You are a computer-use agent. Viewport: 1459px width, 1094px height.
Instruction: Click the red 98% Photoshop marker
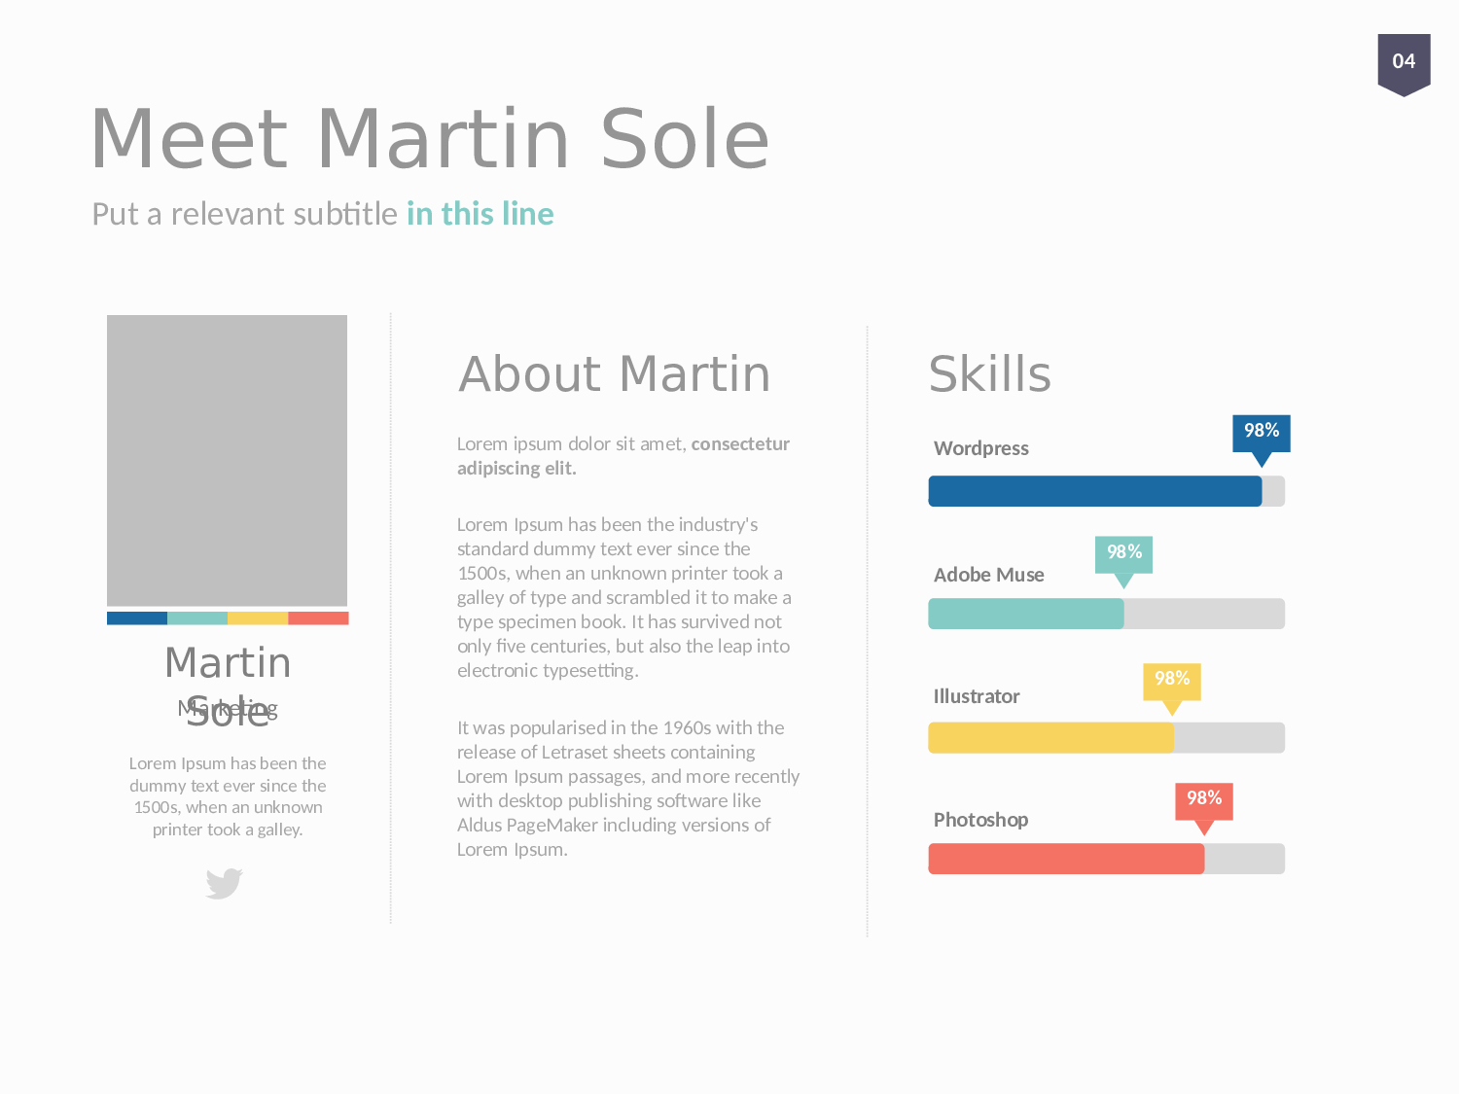click(1203, 799)
